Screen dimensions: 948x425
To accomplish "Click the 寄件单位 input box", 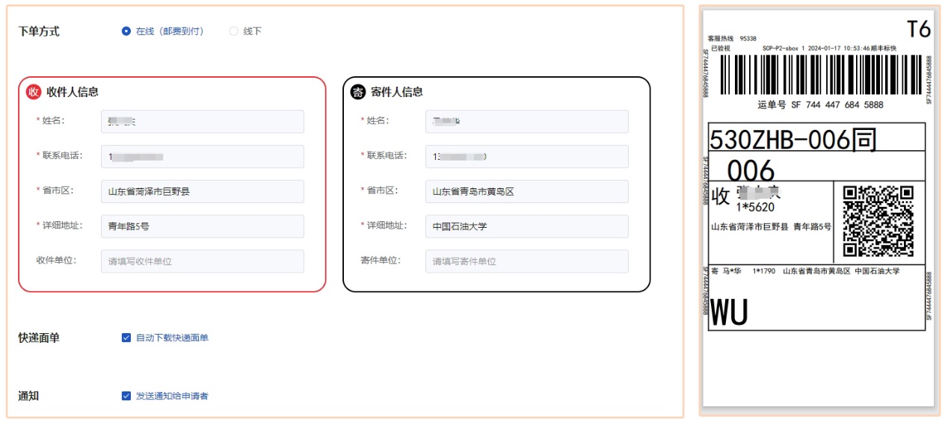I will tap(526, 261).
